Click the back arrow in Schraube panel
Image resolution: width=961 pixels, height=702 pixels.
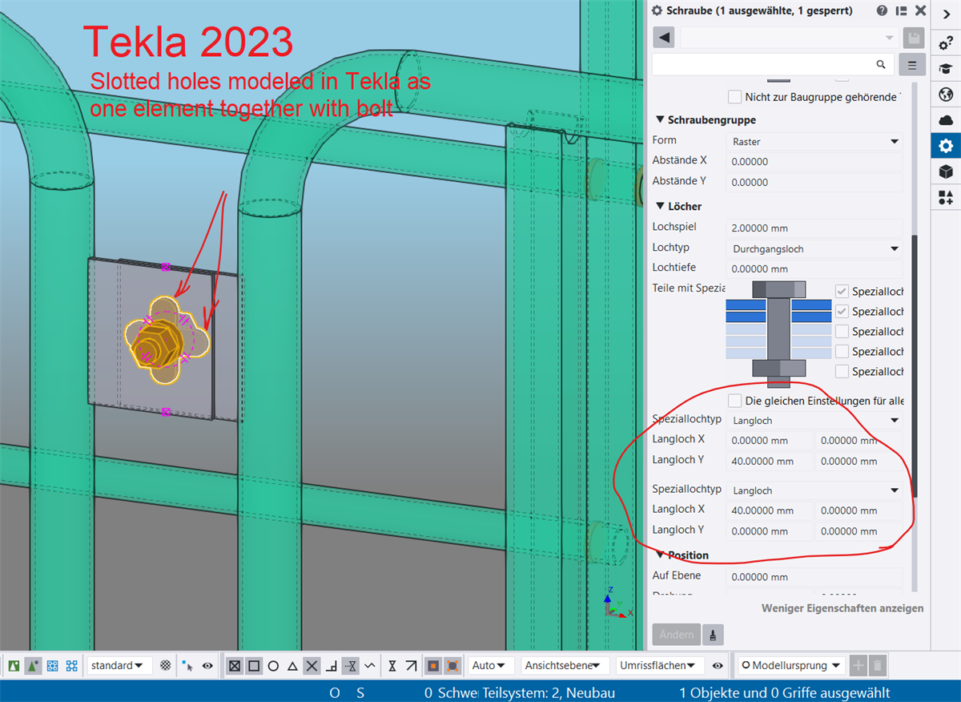pyautogui.click(x=664, y=38)
